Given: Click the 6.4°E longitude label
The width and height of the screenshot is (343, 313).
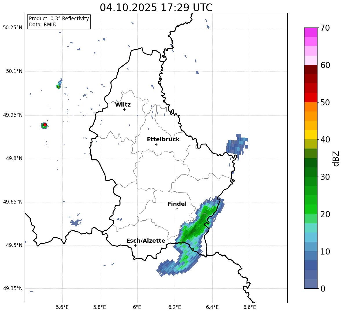Looking at the screenshot, I should coord(212,307).
